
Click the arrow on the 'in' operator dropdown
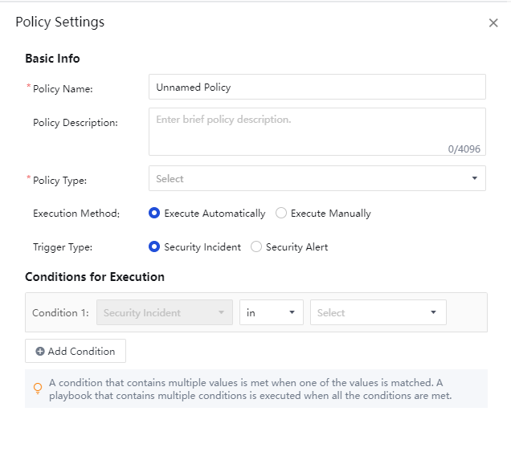[291, 313]
